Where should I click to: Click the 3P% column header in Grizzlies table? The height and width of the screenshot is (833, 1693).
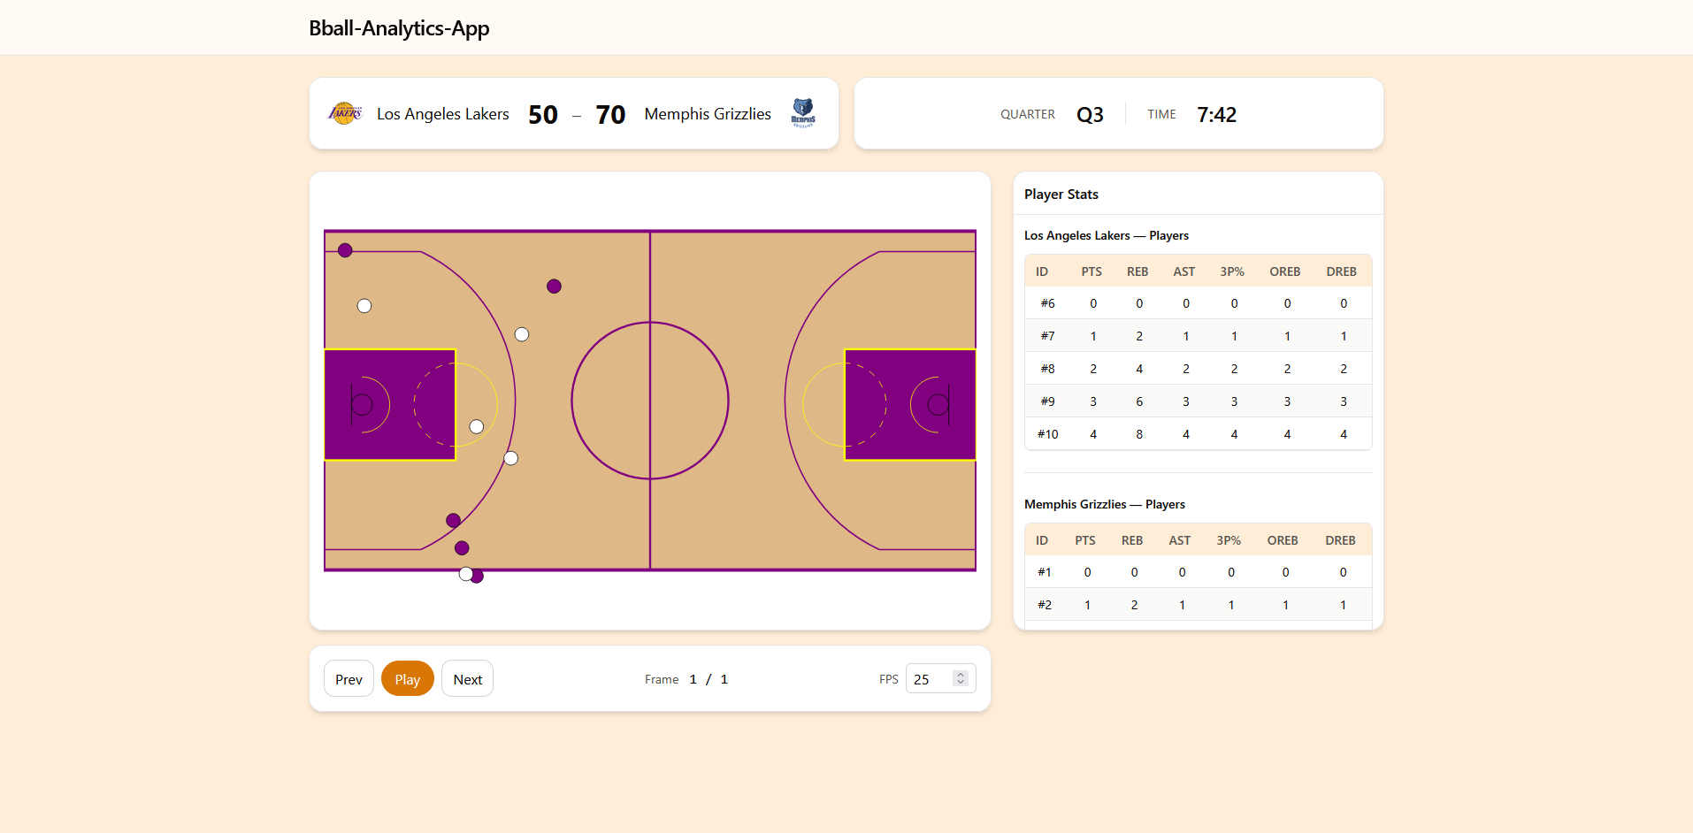(1230, 539)
